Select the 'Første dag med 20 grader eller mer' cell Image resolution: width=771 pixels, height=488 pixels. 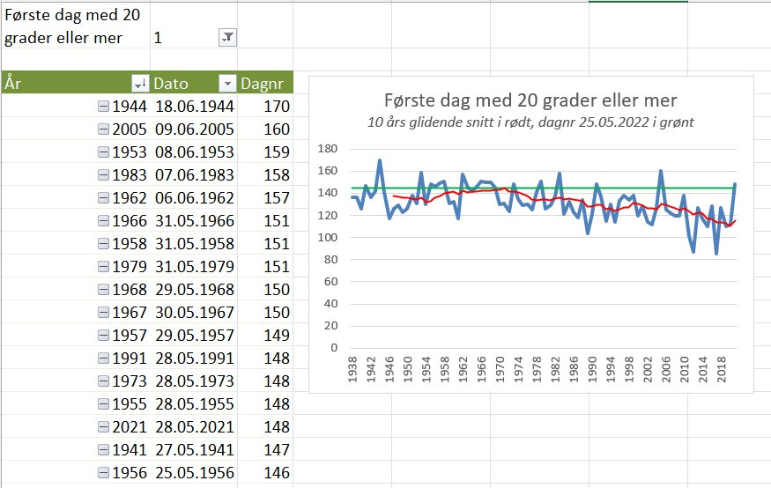76,26
